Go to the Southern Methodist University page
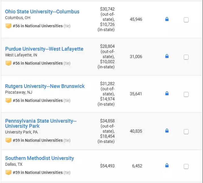The image size is (203, 183). (39, 158)
